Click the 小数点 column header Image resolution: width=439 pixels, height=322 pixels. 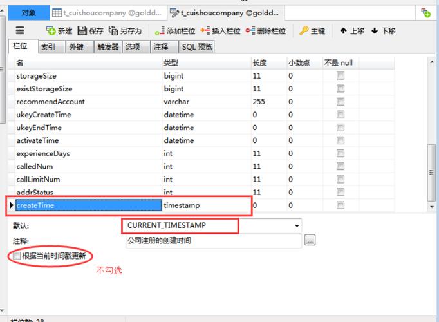point(304,62)
